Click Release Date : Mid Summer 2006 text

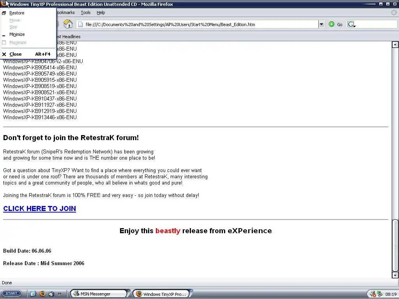pos(44,264)
